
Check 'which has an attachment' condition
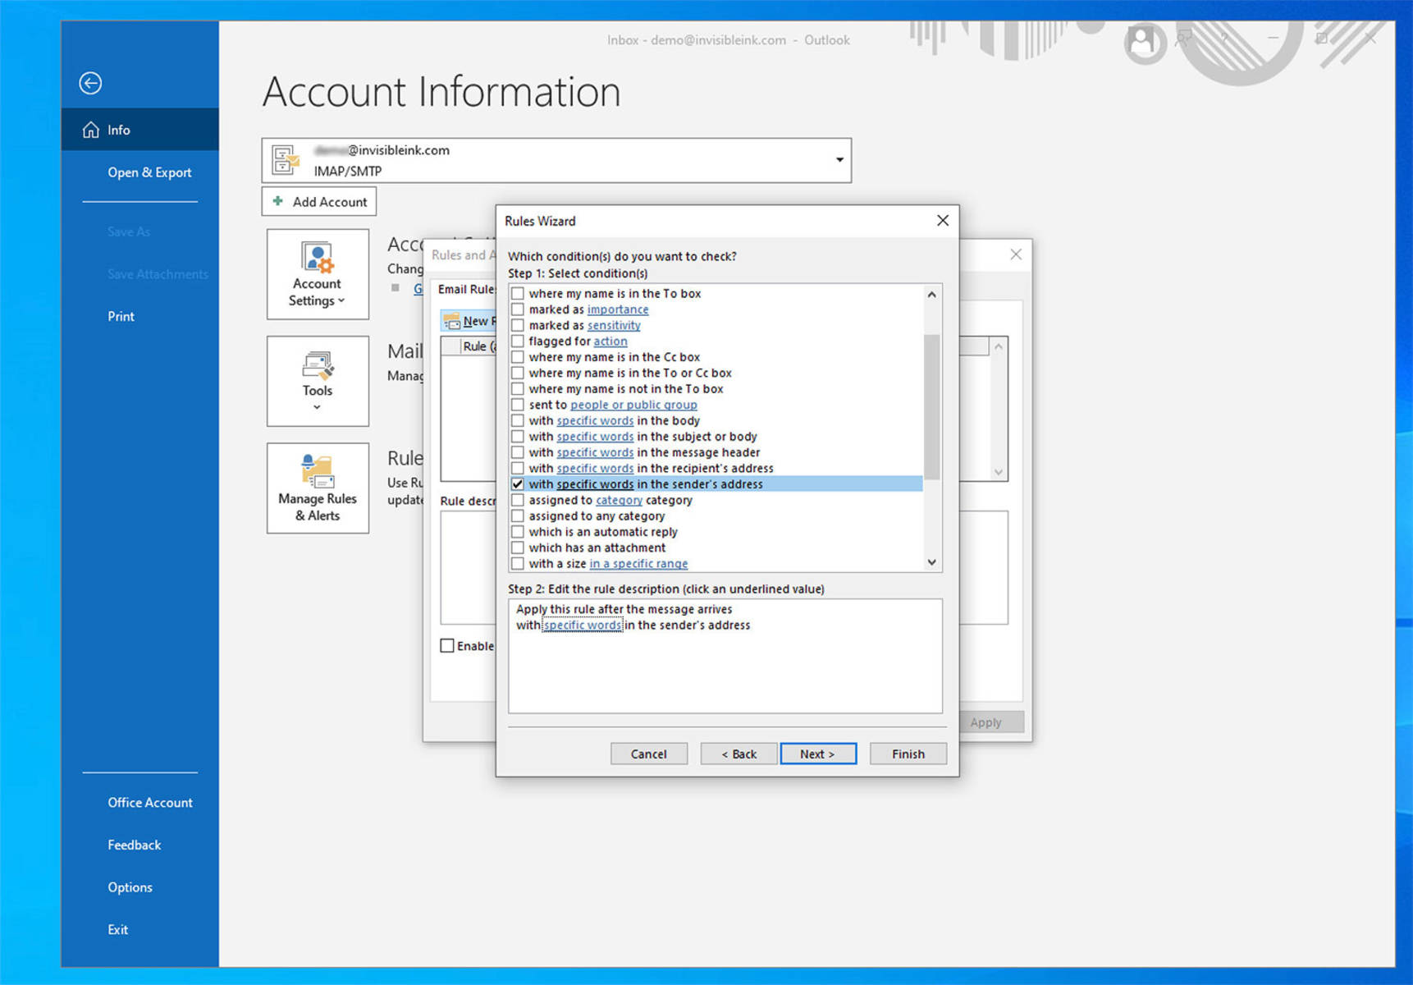(x=518, y=547)
